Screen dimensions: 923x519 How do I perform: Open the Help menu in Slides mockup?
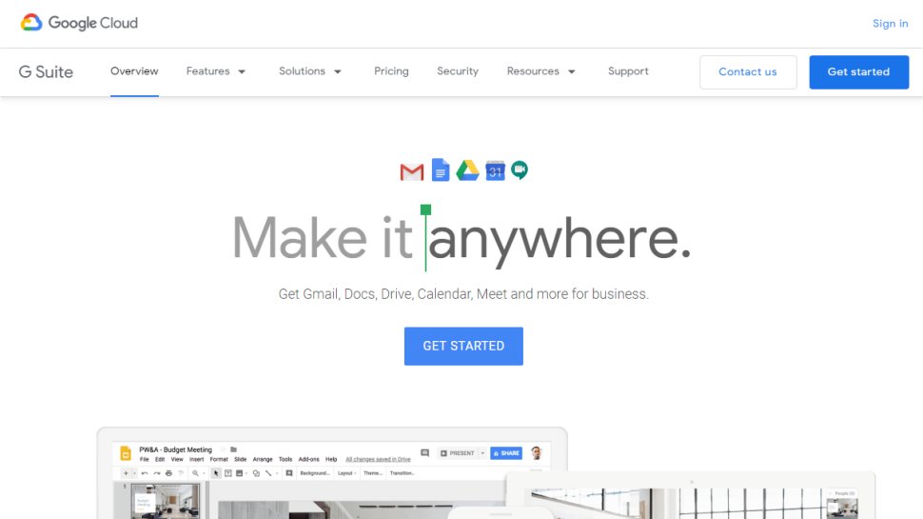coord(331,460)
